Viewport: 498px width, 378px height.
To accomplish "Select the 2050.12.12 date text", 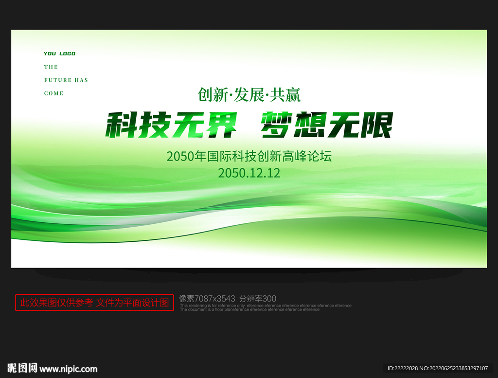I will [249, 173].
